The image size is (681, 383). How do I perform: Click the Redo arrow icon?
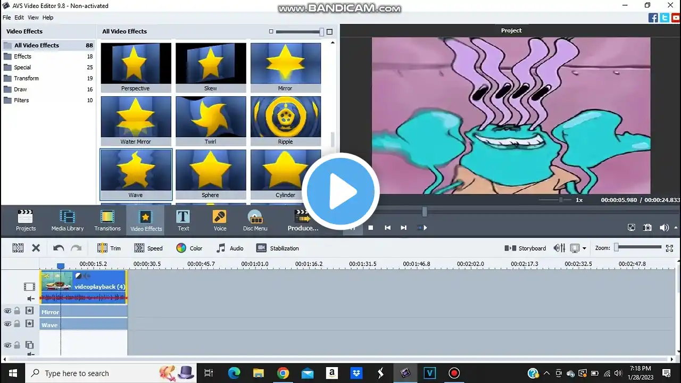tap(76, 248)
